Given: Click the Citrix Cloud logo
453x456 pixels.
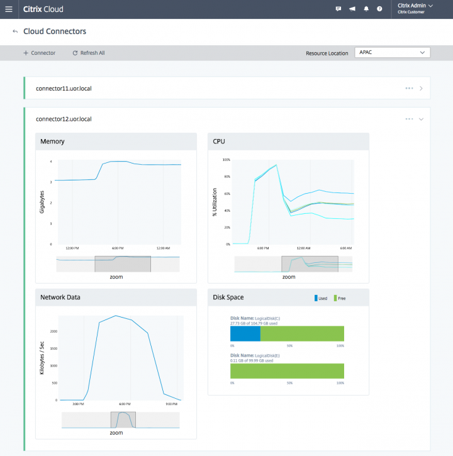Looking at the screenshot, I should [x=43, y=9].
